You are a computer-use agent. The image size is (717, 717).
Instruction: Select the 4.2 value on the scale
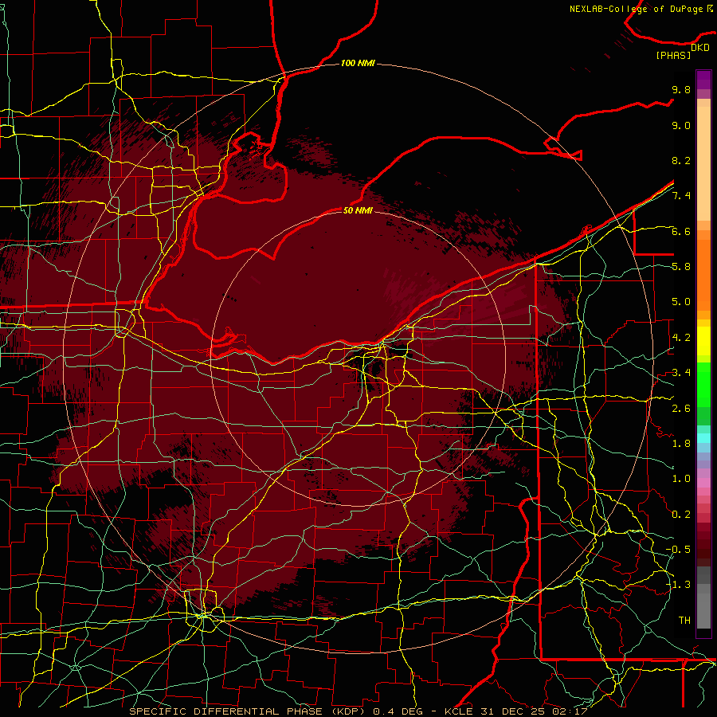pos(681,338)
